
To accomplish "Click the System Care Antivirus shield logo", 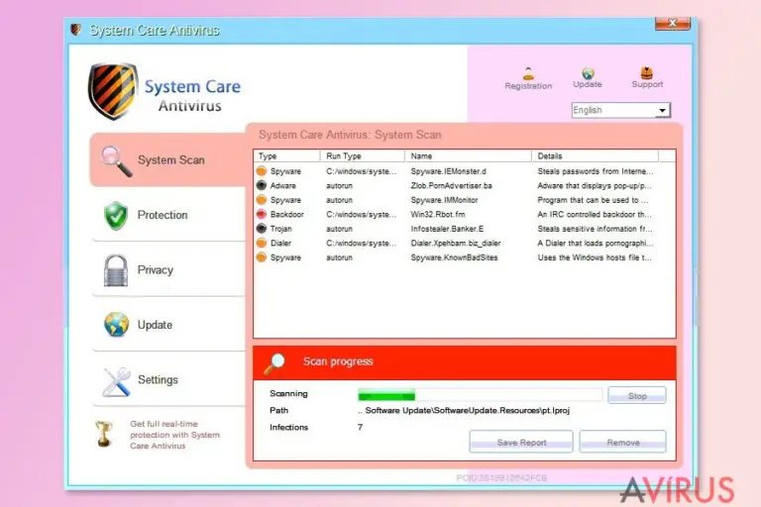I will [x=112, y=91].
